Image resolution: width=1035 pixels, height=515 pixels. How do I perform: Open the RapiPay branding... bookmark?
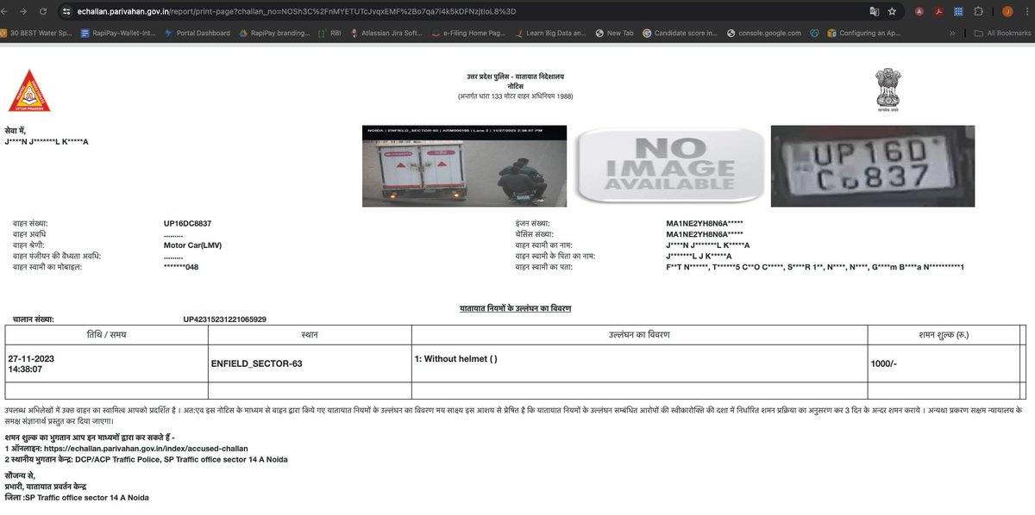273,33
